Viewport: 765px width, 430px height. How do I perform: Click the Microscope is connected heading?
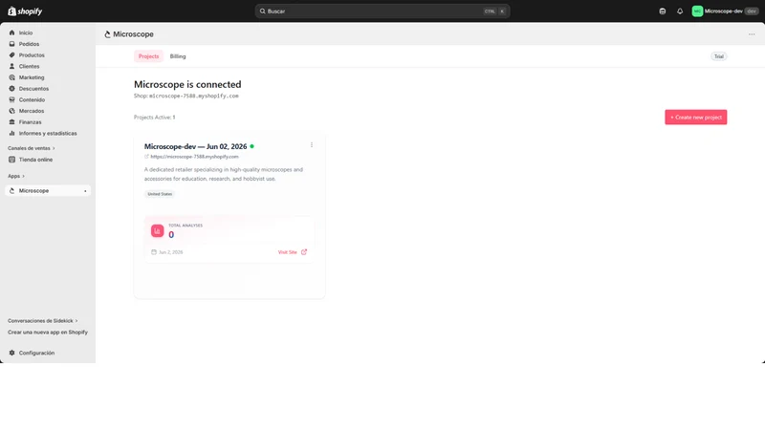tap(187, 84)
